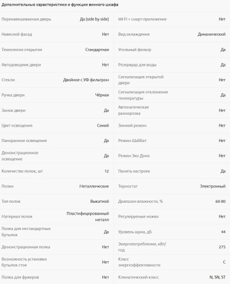Select the 'Панорамное освещение' label

[x=24, y=141]
